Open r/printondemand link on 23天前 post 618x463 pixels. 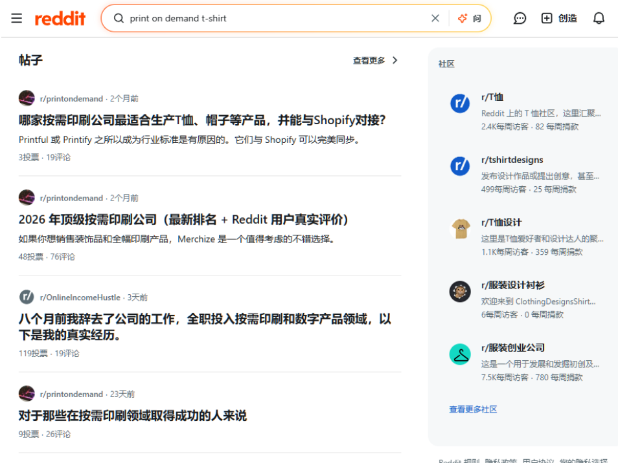(x=71, y=394)
